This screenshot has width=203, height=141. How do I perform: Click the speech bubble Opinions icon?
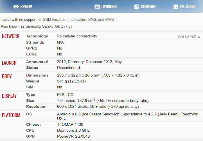[97, 7]
